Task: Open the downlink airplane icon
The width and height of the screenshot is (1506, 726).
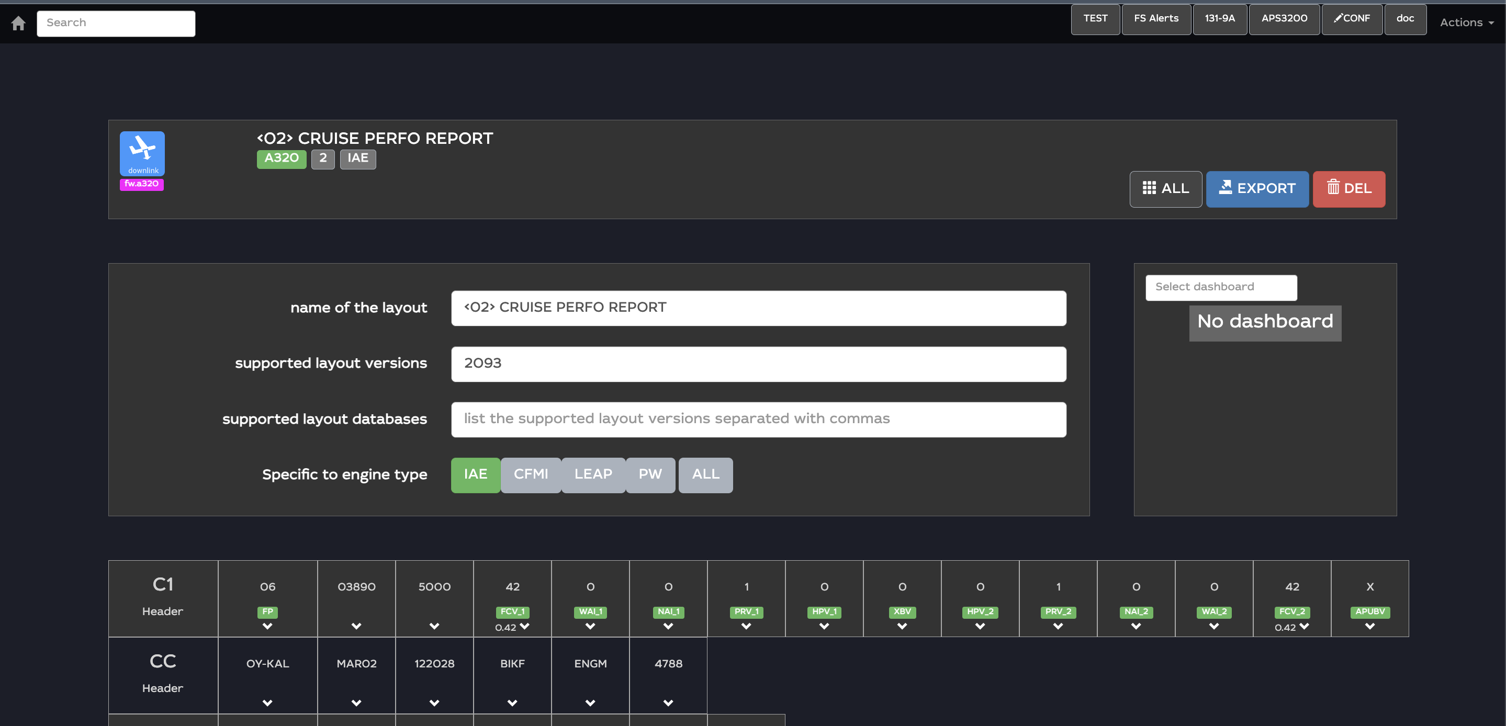Action: click(x=142, y=153)
